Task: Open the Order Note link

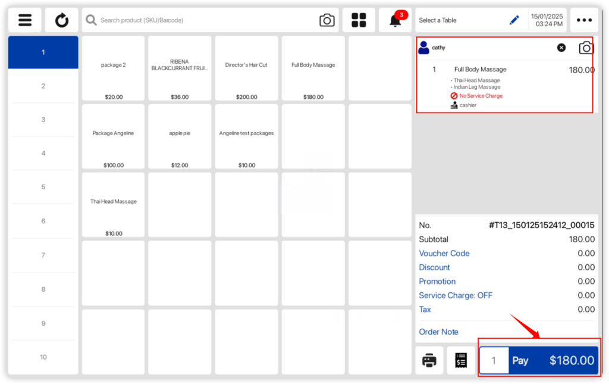Action: tap(438, 332)
